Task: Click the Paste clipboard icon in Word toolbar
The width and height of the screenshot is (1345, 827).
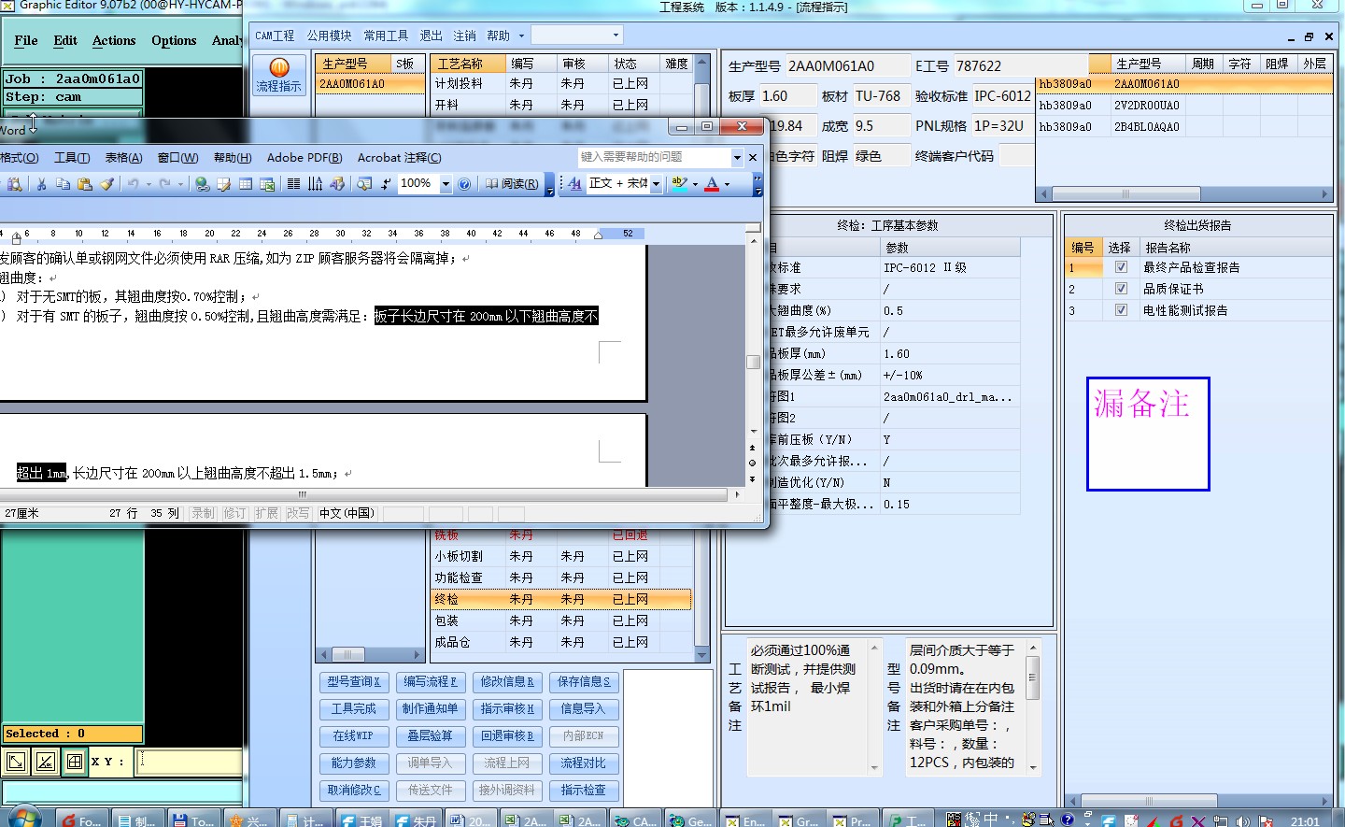Action: pyautogui.click(x=85, y=184)
